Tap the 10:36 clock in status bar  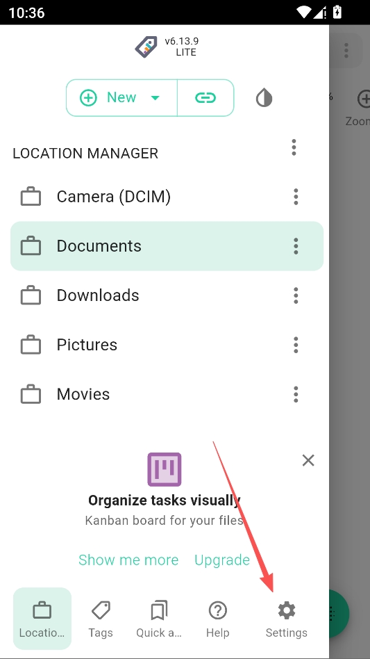click(26, 13)
